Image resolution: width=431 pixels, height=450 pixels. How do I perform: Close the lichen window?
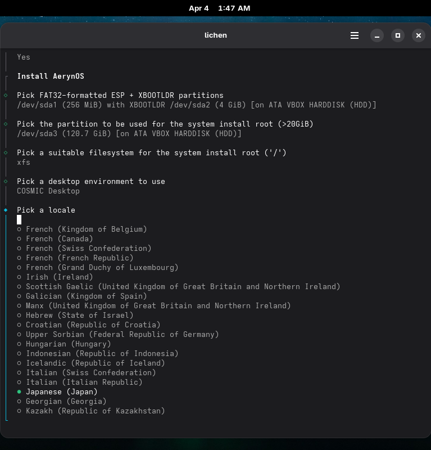[418, 35]
